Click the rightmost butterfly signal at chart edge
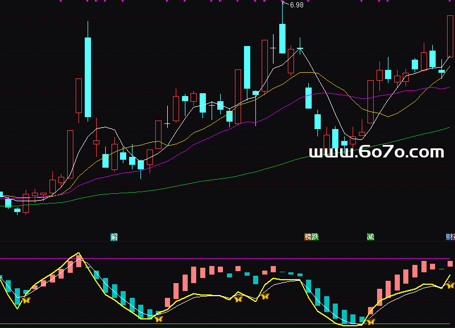This screenshot has width=455, height=328. tap(450, 285)
